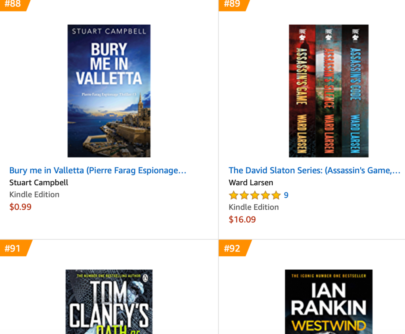Image resolution: width=405 pixels, height=334 pixels.
Task: Open Bury me in Valletta book cover
Action: [109, 91]
